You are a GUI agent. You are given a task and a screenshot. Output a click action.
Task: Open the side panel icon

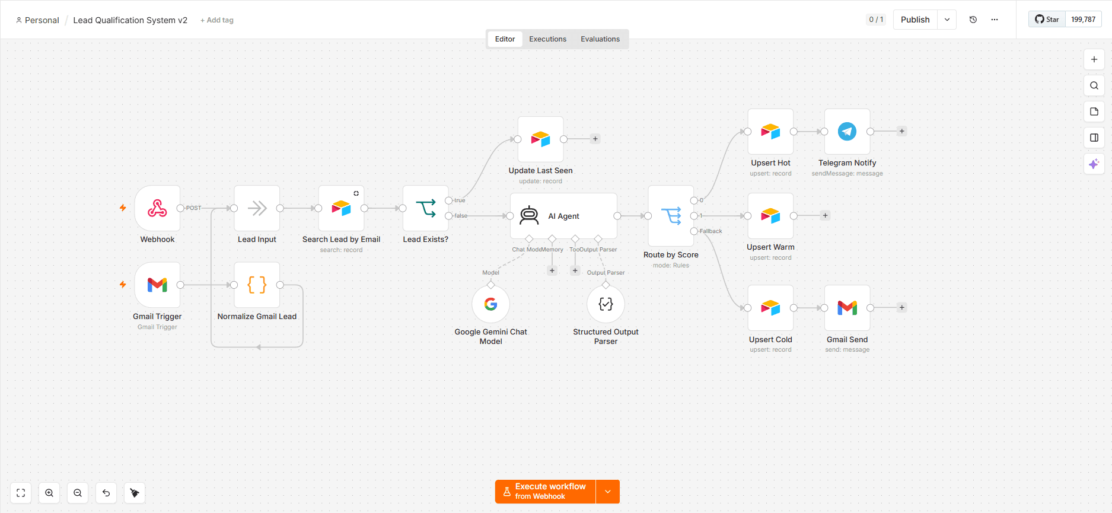point(1094,138)
